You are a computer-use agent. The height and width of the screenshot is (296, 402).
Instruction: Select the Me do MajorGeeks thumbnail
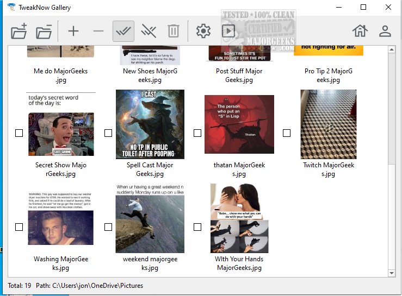click(61, 51)
